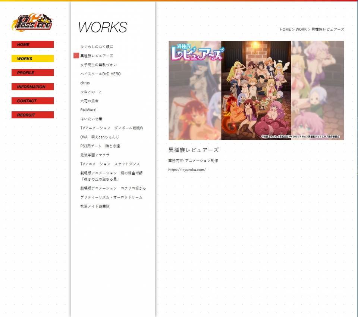Select RailWars! in works list

88,110
